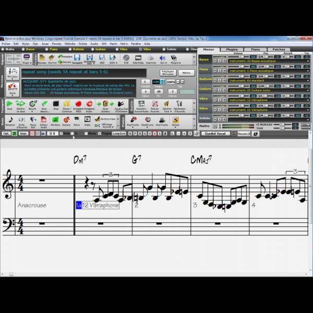Start playback with the green Joue button
This screenshot has width=313, height=313.
9,105
